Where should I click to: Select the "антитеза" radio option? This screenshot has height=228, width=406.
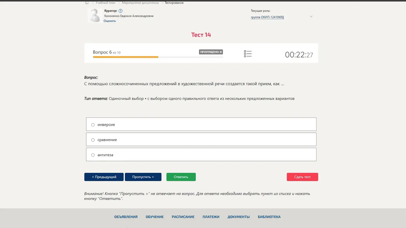pyautogui.click(x=93, y=155)
